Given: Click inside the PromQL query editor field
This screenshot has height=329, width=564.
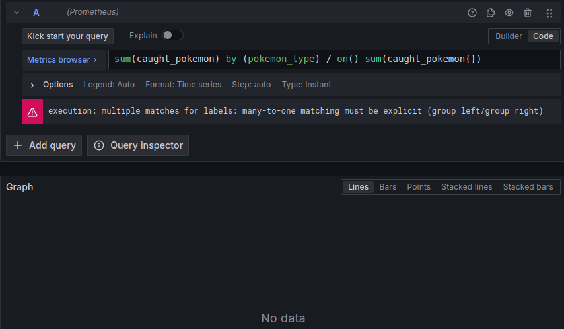Looking at the screenshot, I should coord(330,59).
